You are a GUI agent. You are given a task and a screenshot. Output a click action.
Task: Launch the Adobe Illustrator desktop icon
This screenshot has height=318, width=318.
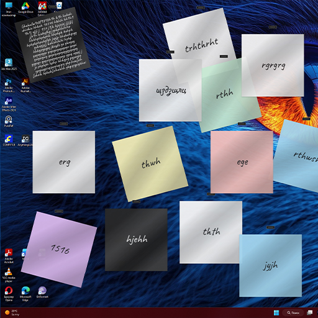(25, 85)
